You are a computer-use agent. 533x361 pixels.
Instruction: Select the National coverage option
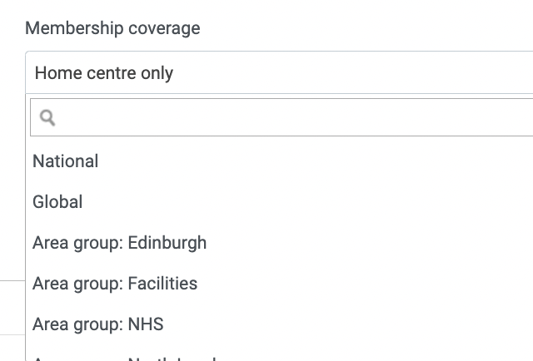[280, 161]
